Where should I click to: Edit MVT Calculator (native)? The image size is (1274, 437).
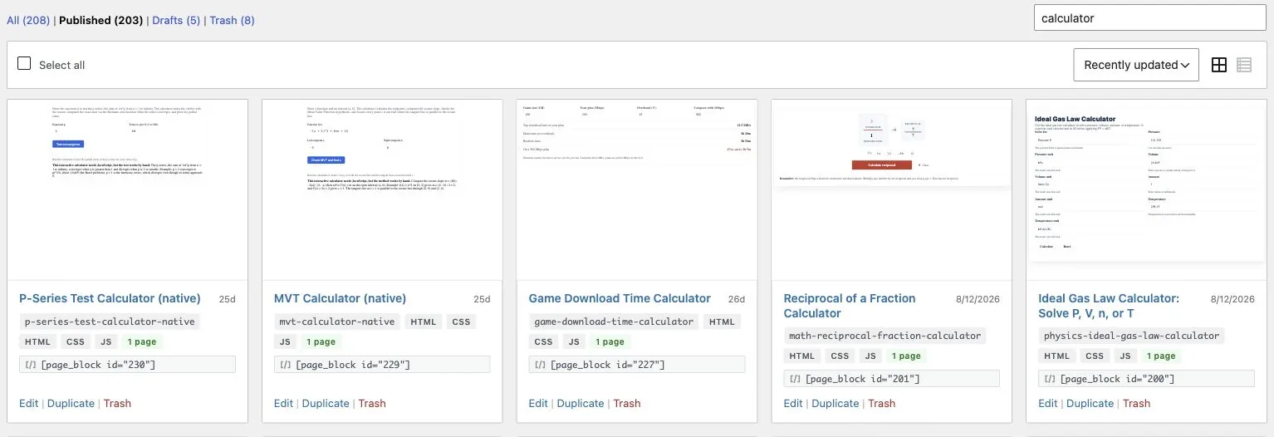click(284, 403)
